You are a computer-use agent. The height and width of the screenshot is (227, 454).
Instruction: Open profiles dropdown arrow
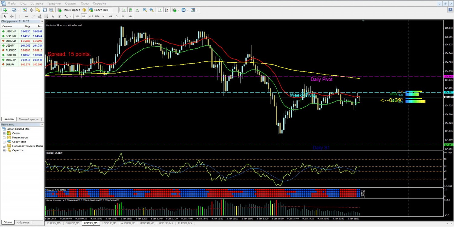click(x=18, y=10)
